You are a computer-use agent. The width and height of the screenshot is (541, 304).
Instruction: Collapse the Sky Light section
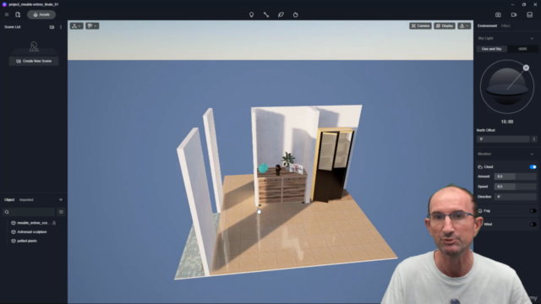(x=532, y=38)
